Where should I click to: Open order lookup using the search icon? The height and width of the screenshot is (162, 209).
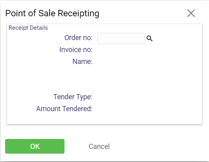click(x=150, y=39)
